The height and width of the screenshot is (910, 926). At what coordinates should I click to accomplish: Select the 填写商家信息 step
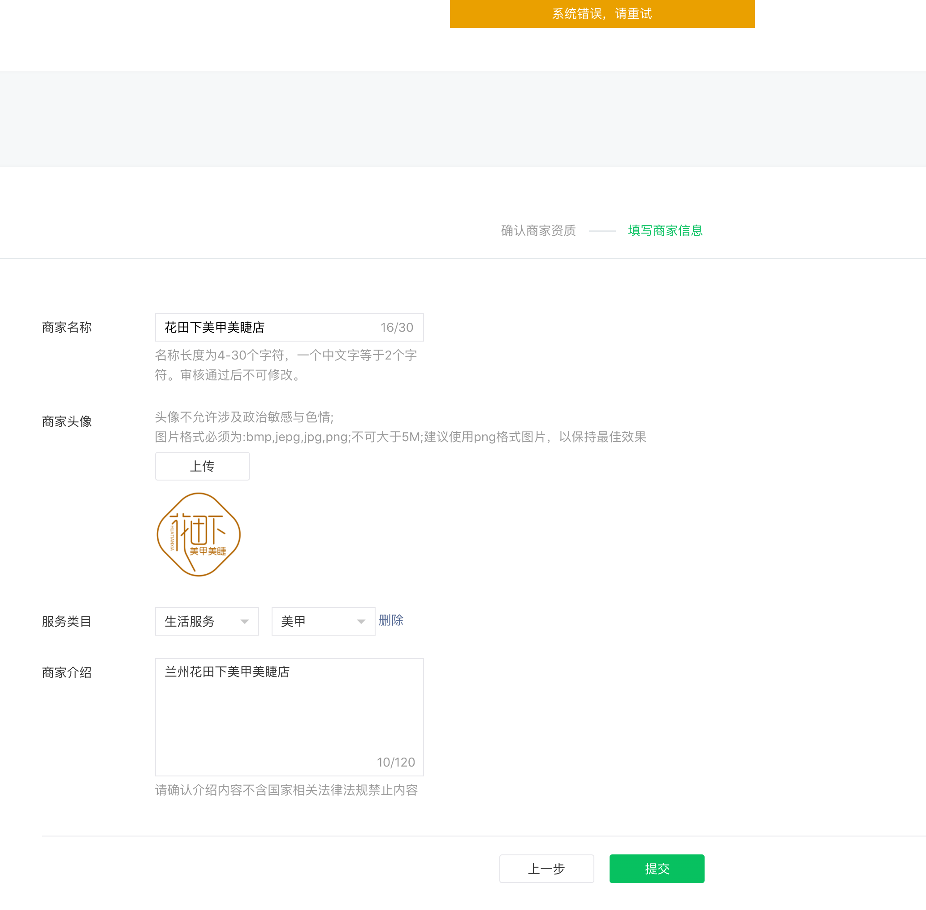[665, 230]
